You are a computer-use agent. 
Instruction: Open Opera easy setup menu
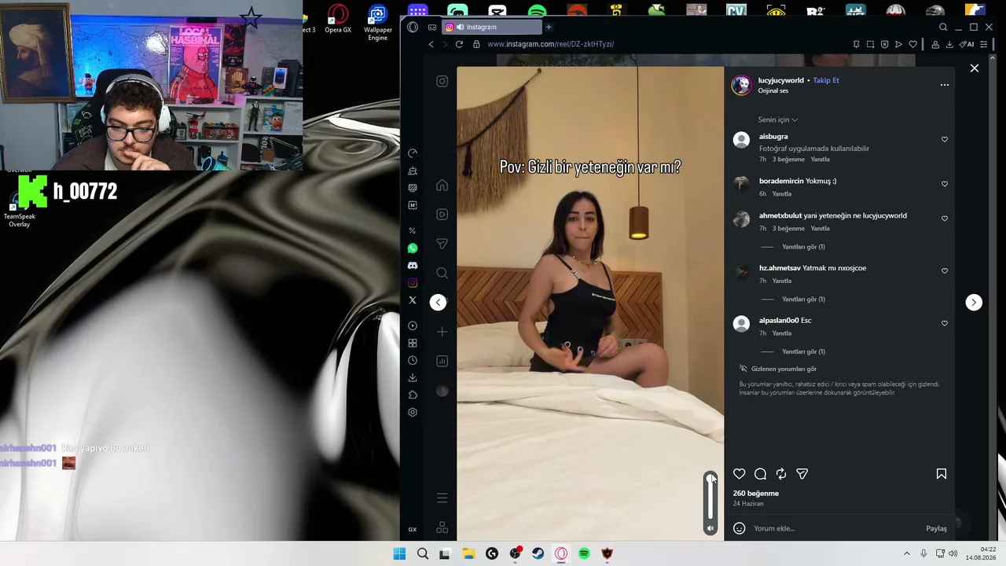[x=983, y=44]
